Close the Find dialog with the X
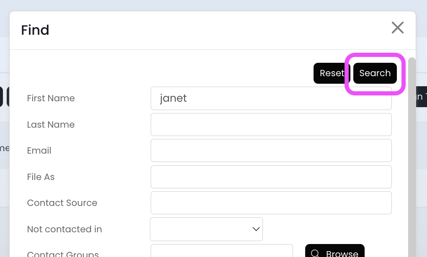This screenshot has width=427, height=257. tap(397, 28)
